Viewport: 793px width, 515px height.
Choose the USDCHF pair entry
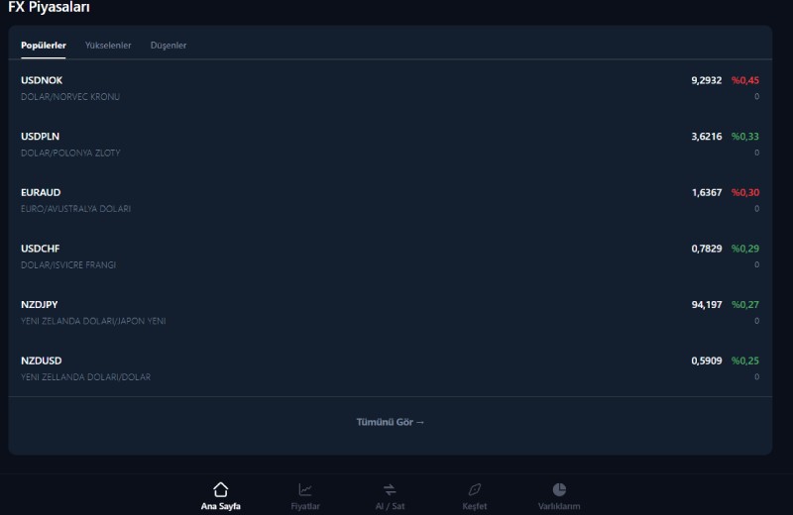click(41, 249)
